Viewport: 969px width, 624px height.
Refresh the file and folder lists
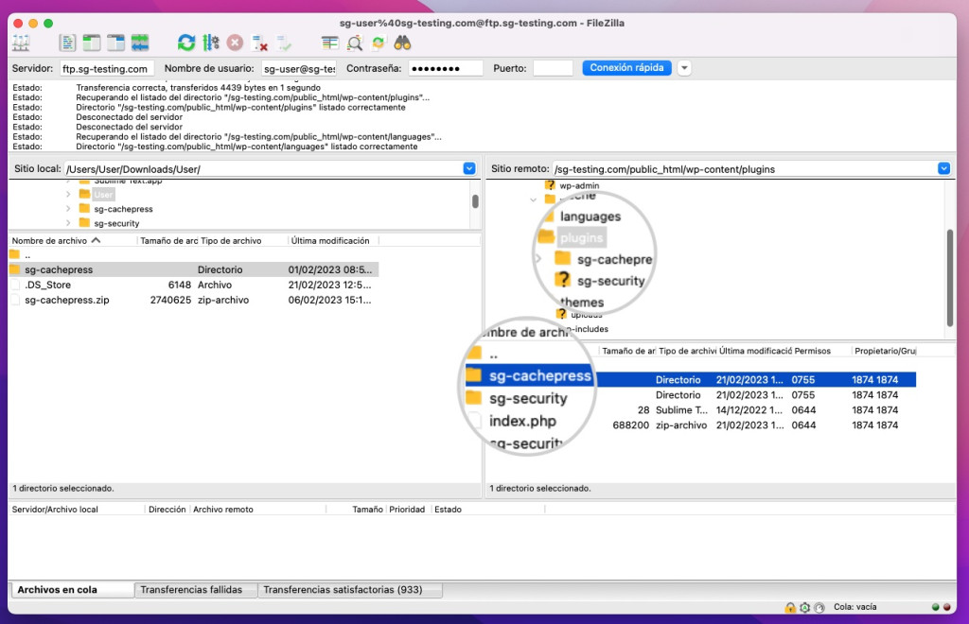pos(186,43)
